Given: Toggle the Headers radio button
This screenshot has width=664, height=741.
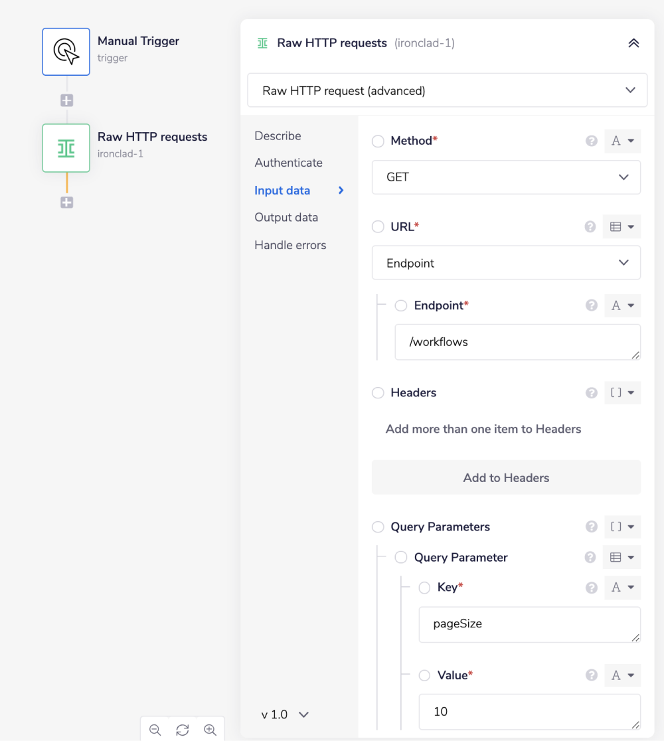Looking at the screenshot, I should [378, 392].
